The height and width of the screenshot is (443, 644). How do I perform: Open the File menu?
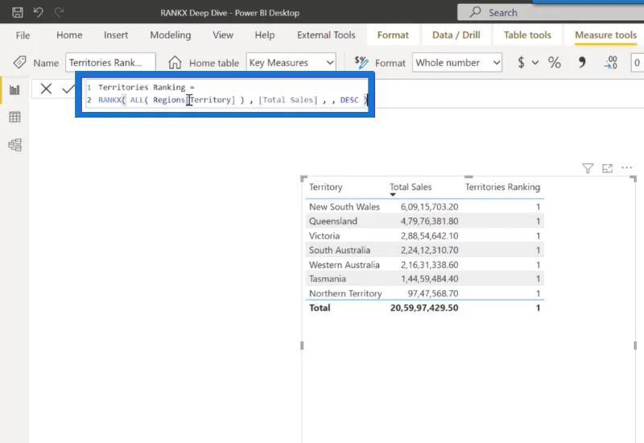(x=23, y=35)
